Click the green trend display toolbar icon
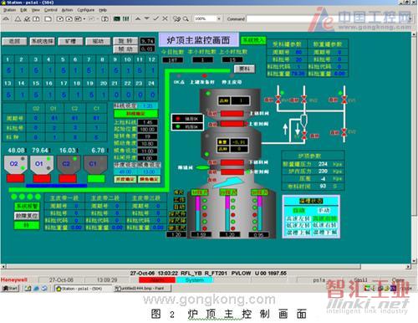 (x=117, y=18)
